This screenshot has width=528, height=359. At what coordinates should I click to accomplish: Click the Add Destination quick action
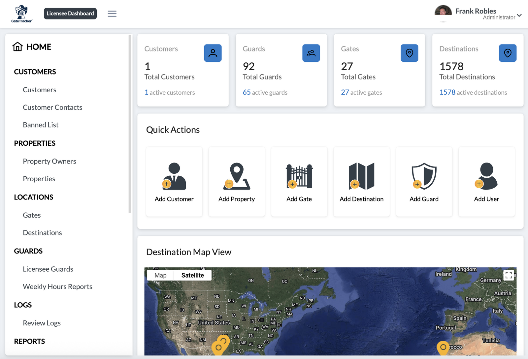click(x=362, y=182)
